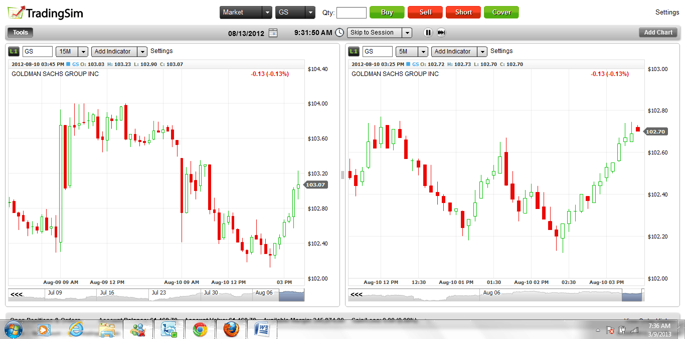The height and width of the screenshot is (339, 685).
Task: Toggle L1 on the left chart
Action: [14, 51]
